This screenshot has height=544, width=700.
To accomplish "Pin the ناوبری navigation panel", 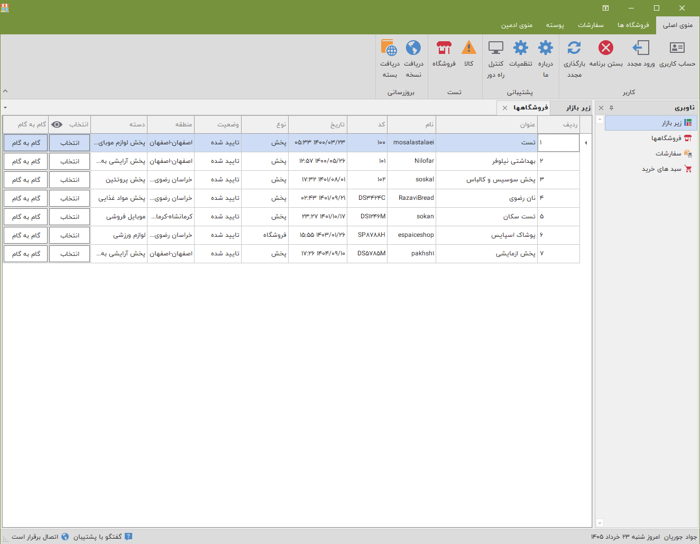I will (611, 108).
